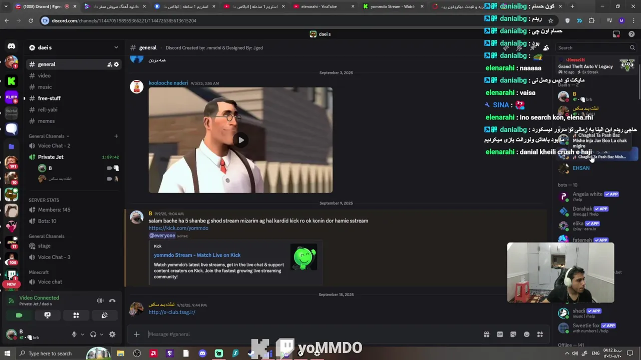Play the koolooche naderi video

point(240,140)
